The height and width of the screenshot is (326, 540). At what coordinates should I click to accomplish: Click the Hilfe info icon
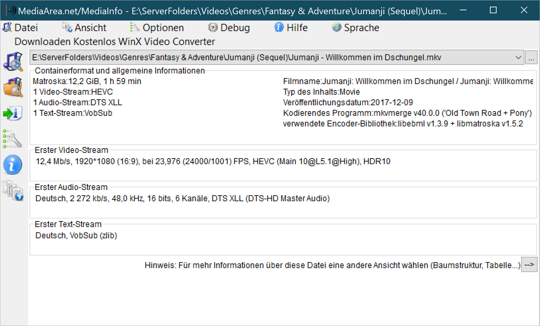tap(279, 27)
